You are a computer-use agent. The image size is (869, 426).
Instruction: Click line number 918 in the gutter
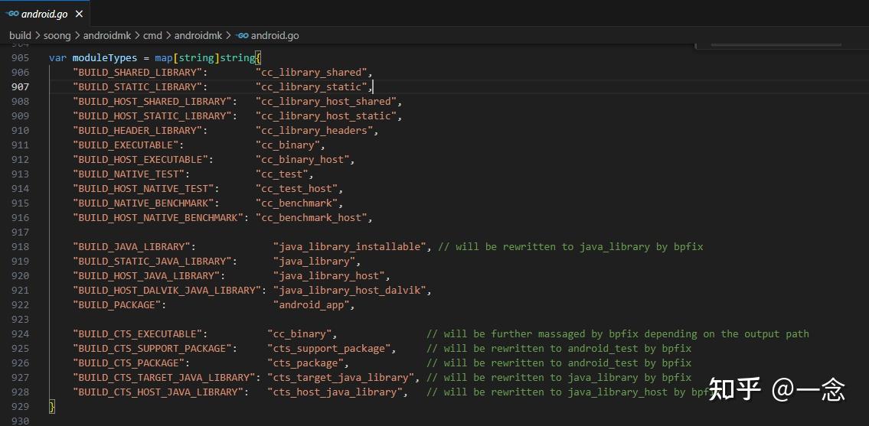click(20, 247)
